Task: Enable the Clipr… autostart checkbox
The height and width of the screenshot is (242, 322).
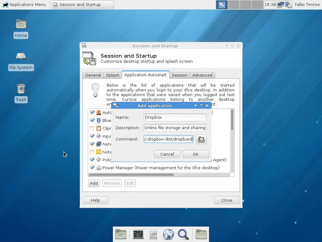Action: (x=92, y=128)
